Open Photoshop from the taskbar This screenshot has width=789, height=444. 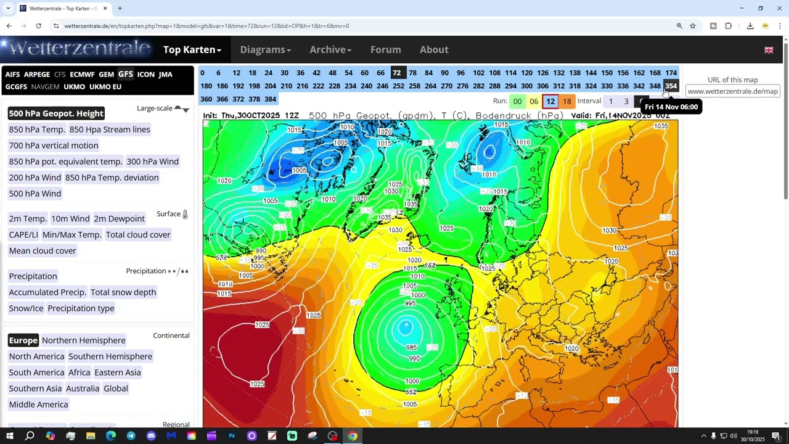point(232,436)
